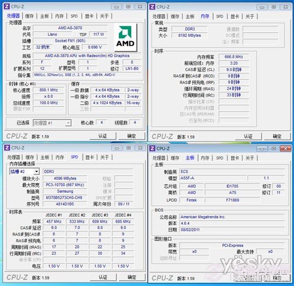The image size is (294, 286).
Task: Click the A55F-A model field
Action: click(x=213, y=178)
